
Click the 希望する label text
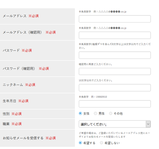click(89, 143)
